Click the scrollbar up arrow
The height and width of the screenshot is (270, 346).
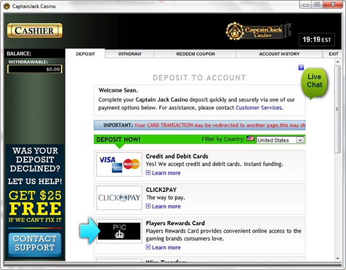tap(338, 62)
